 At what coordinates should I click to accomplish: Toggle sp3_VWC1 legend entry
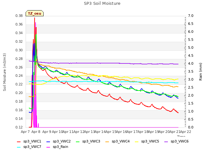click(x=29, y=141)
